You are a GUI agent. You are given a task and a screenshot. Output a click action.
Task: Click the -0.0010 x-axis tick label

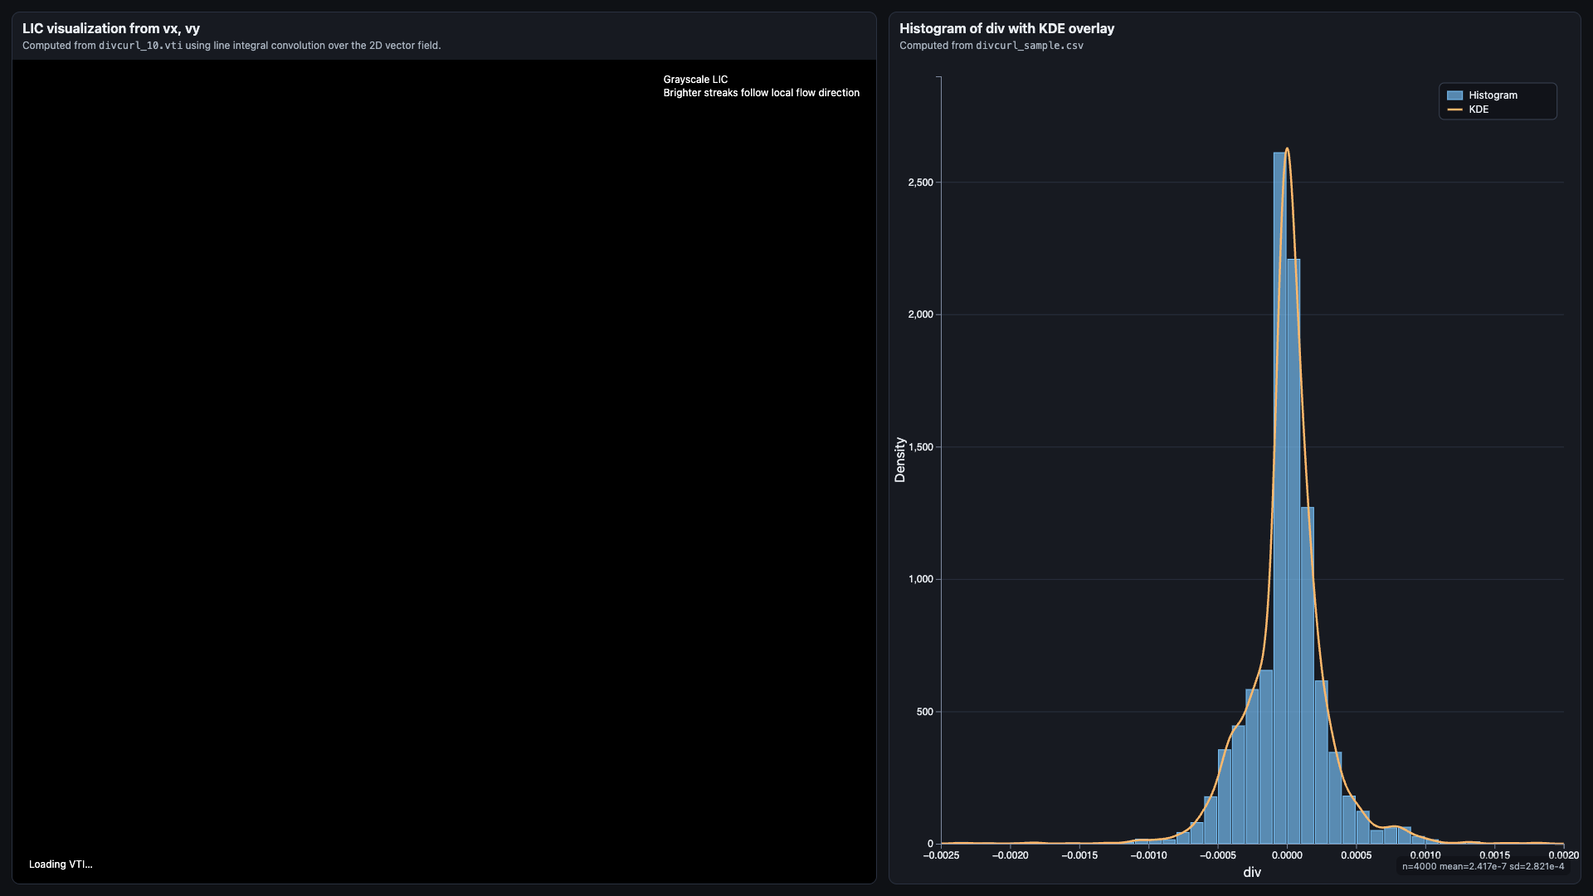pyautogui.click(x=1148, y=855)
